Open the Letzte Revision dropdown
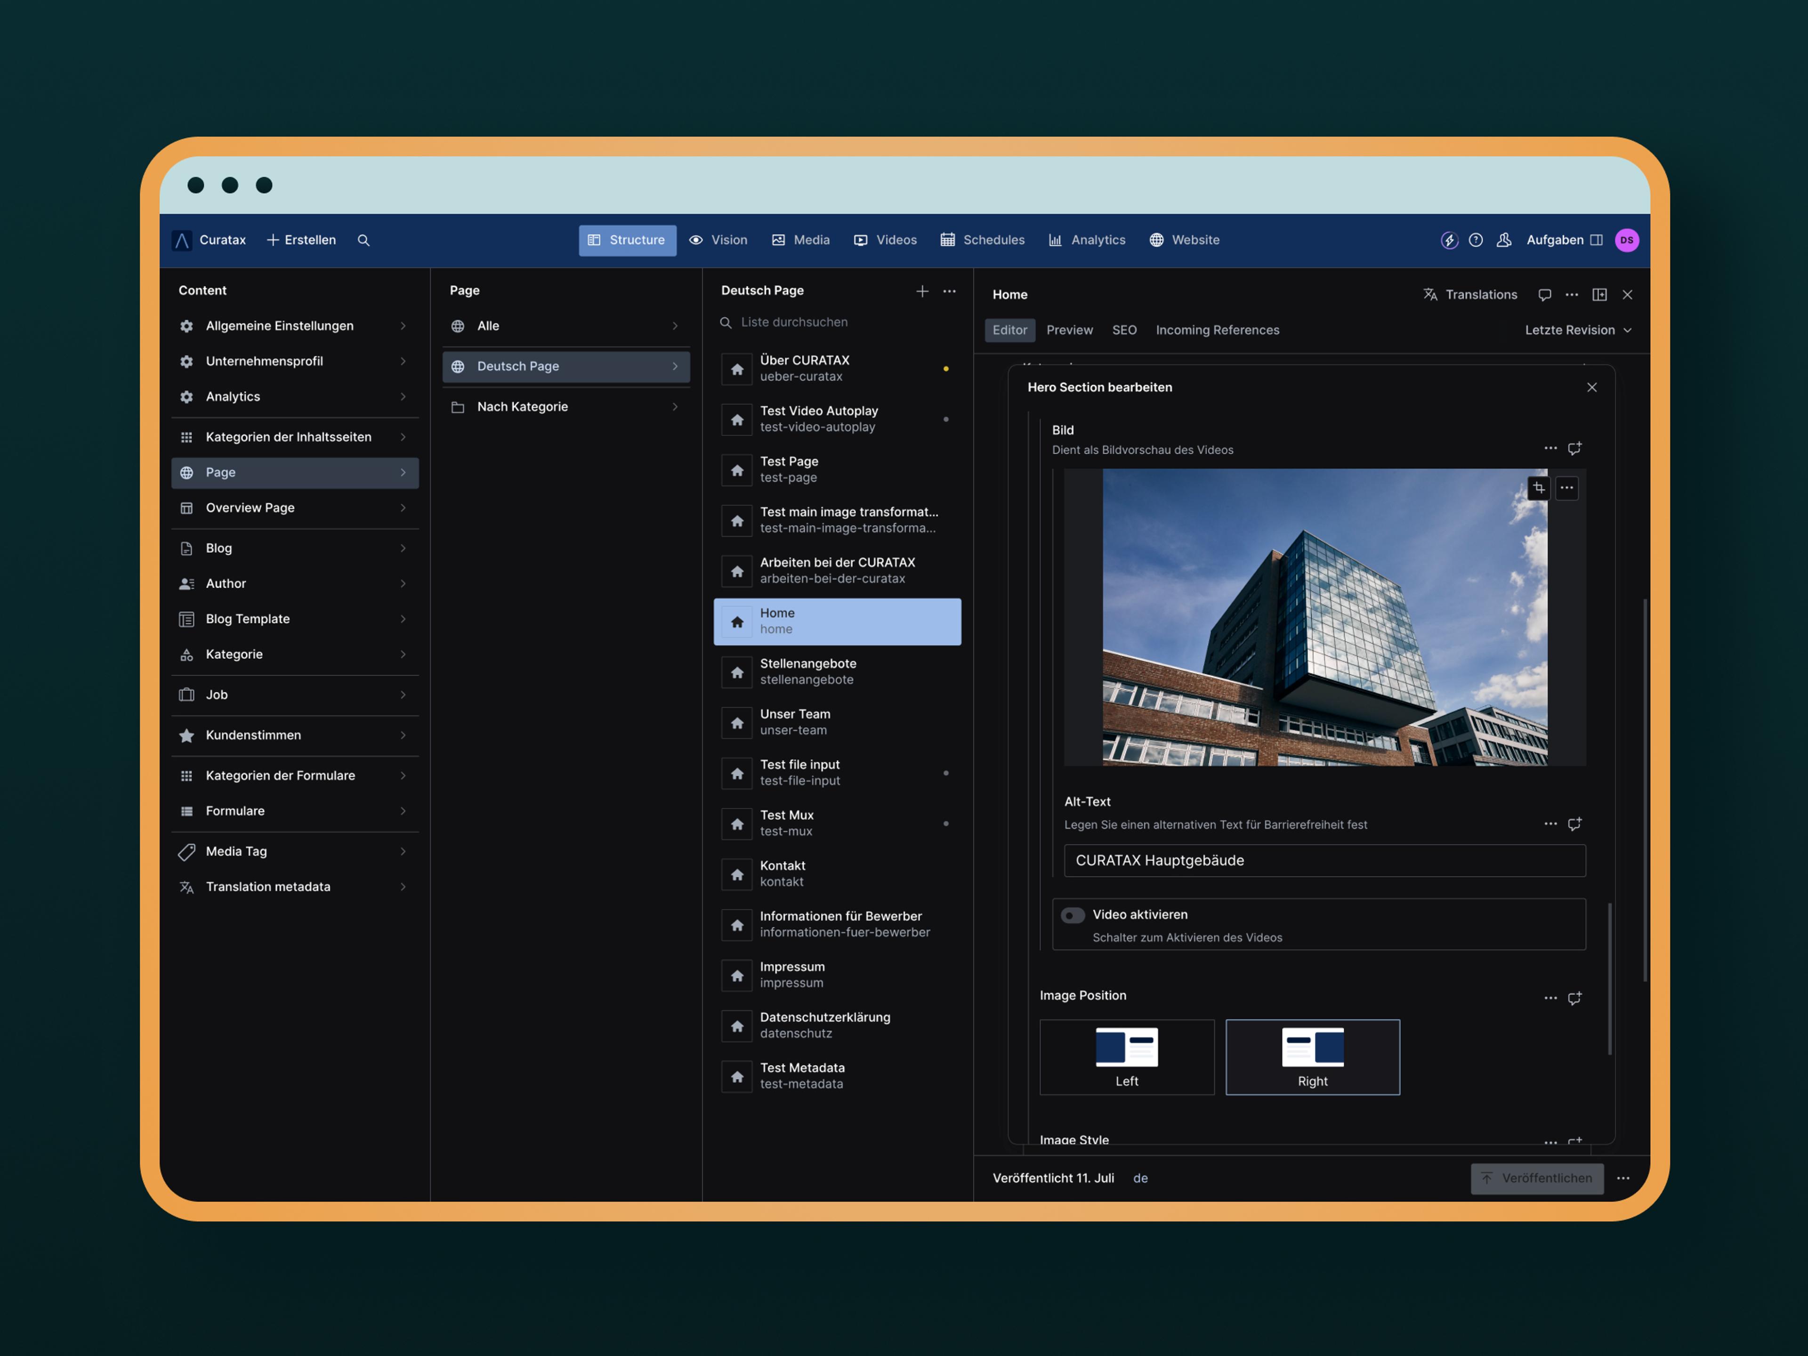This screenshot has width=1808, height=1356. pyautogui.click(x=1577, y=330)
